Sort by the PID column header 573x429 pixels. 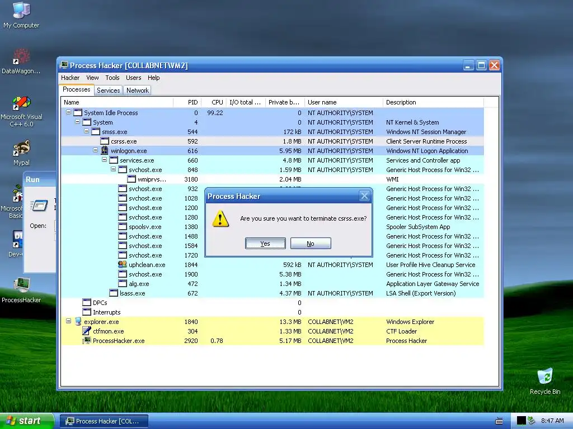[187, 102]
